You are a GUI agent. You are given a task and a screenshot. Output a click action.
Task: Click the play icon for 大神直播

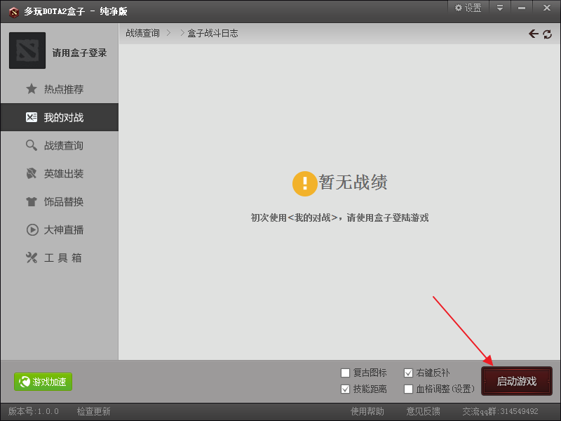[32, 229]
